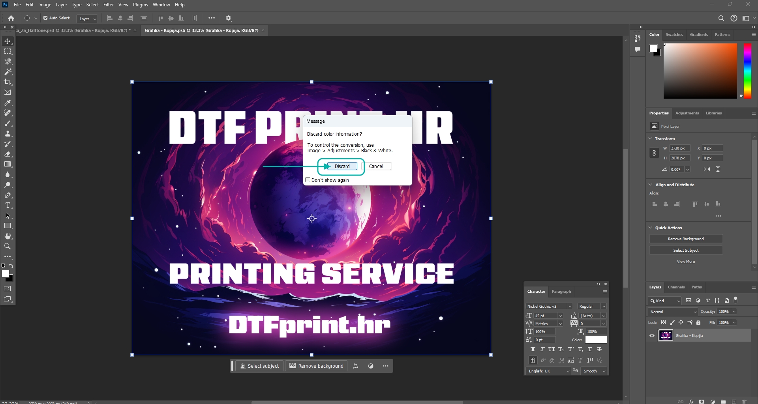Open the options bar settings gear

pyautogui.click(x=229, y=18)
